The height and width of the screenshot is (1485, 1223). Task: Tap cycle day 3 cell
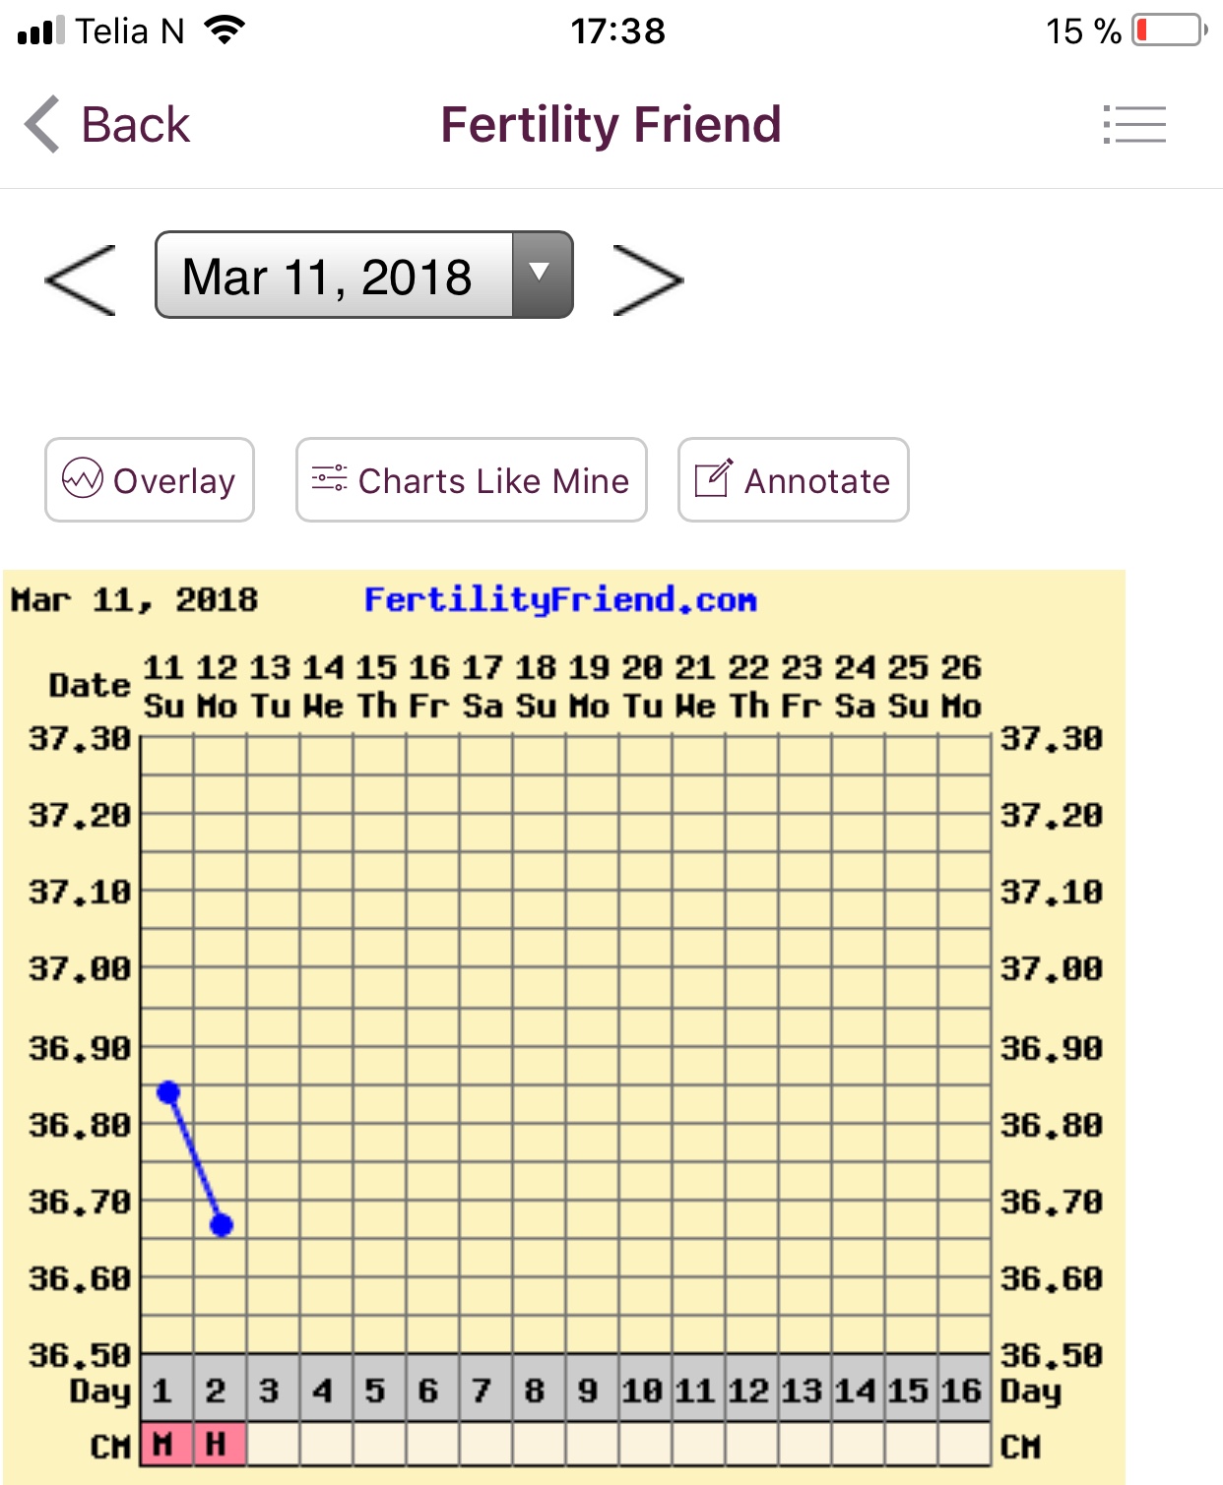click(x=271, y=1390)
